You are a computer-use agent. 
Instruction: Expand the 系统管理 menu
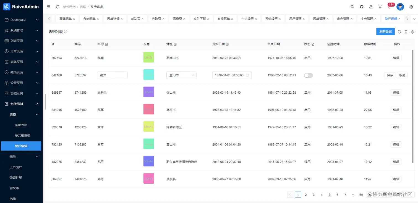tap(21, 30)
